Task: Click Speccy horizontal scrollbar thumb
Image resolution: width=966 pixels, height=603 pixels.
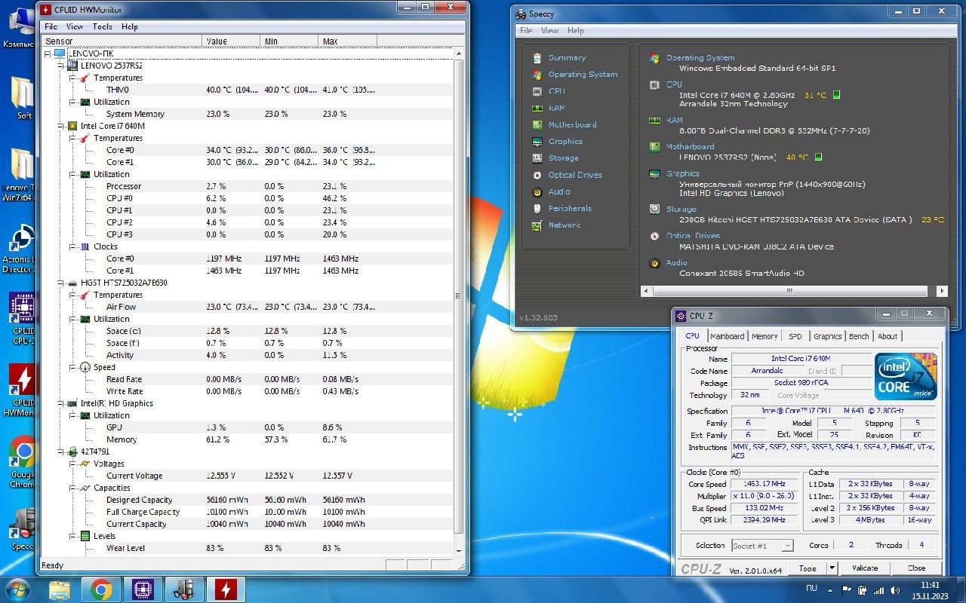Action: pyautogui.click(x=788, y=291)
